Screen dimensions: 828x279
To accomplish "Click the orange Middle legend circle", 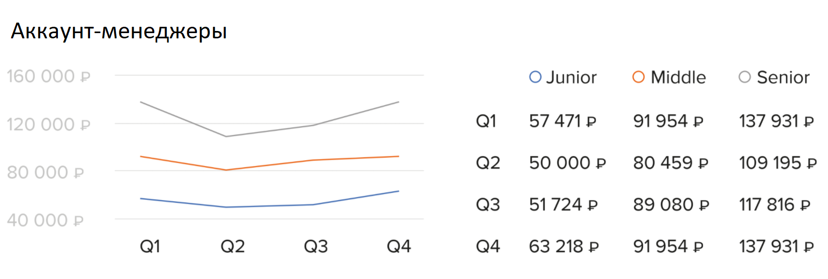I will (x=638, y=77).
